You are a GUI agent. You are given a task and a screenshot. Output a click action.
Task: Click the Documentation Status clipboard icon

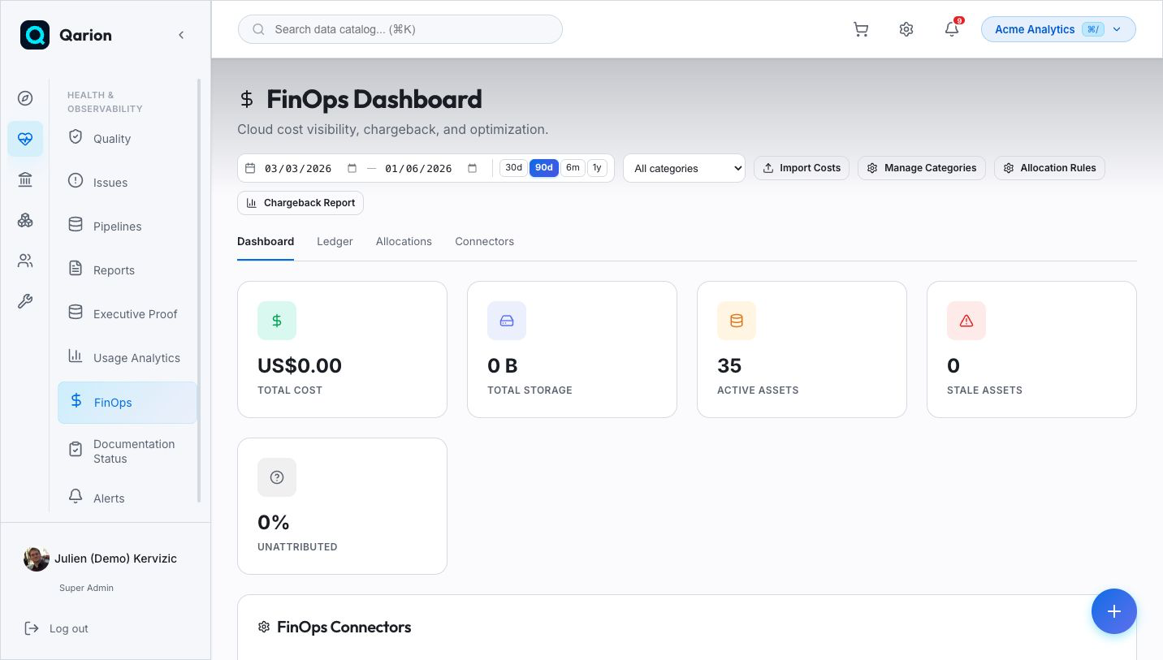tap(76, 450)
